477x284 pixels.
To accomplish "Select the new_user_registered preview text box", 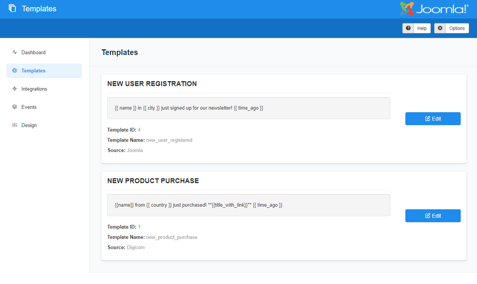I will [249, 108].
